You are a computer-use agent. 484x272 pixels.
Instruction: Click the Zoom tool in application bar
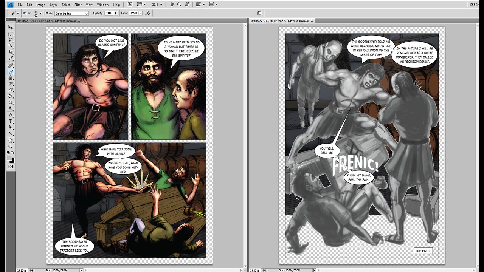pos(179,5)
